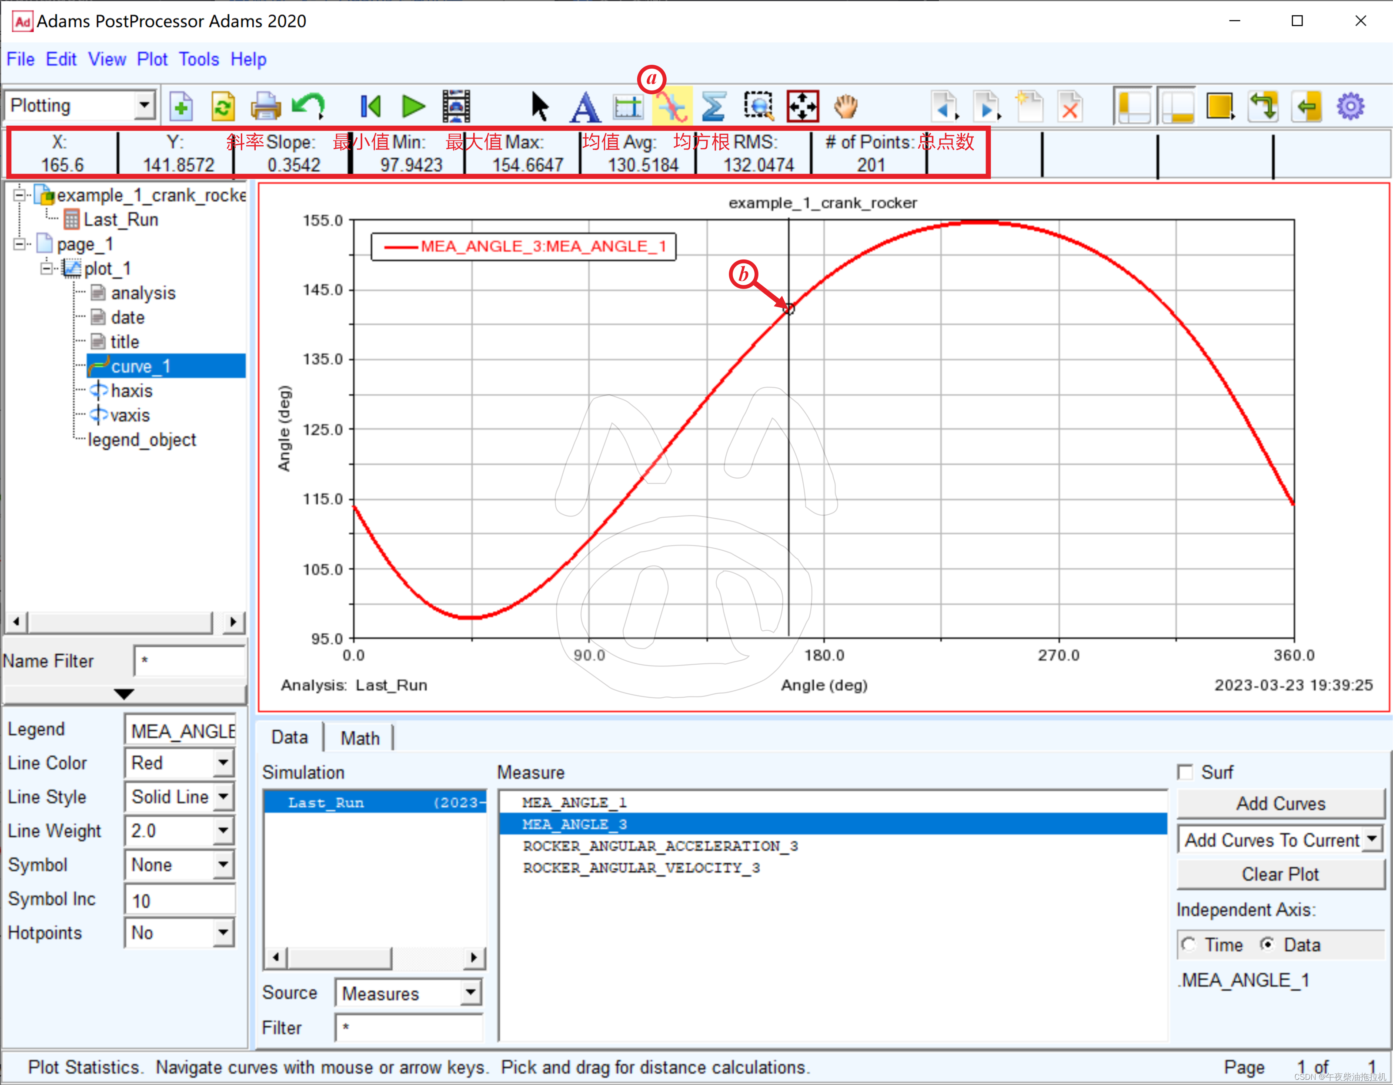The width and height of the screenshot is (1393, 1085).
Task: Enable the Surf checkbox
Action: click(x=1185, y=772)
